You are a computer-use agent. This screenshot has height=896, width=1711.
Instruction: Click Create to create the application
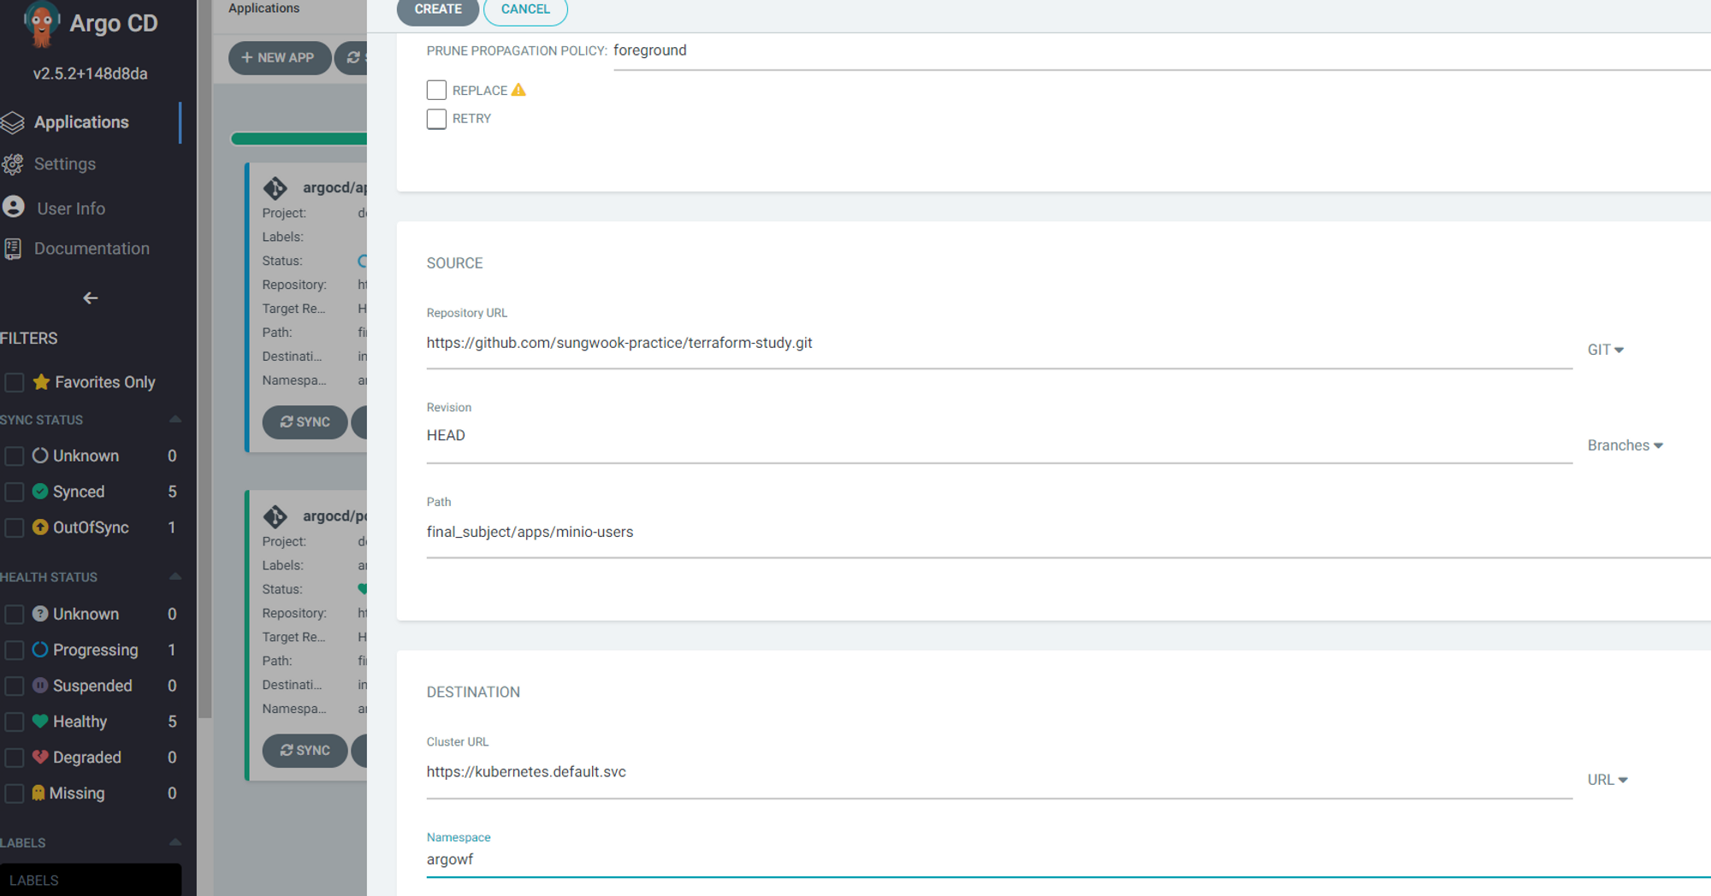pos(438,9)
